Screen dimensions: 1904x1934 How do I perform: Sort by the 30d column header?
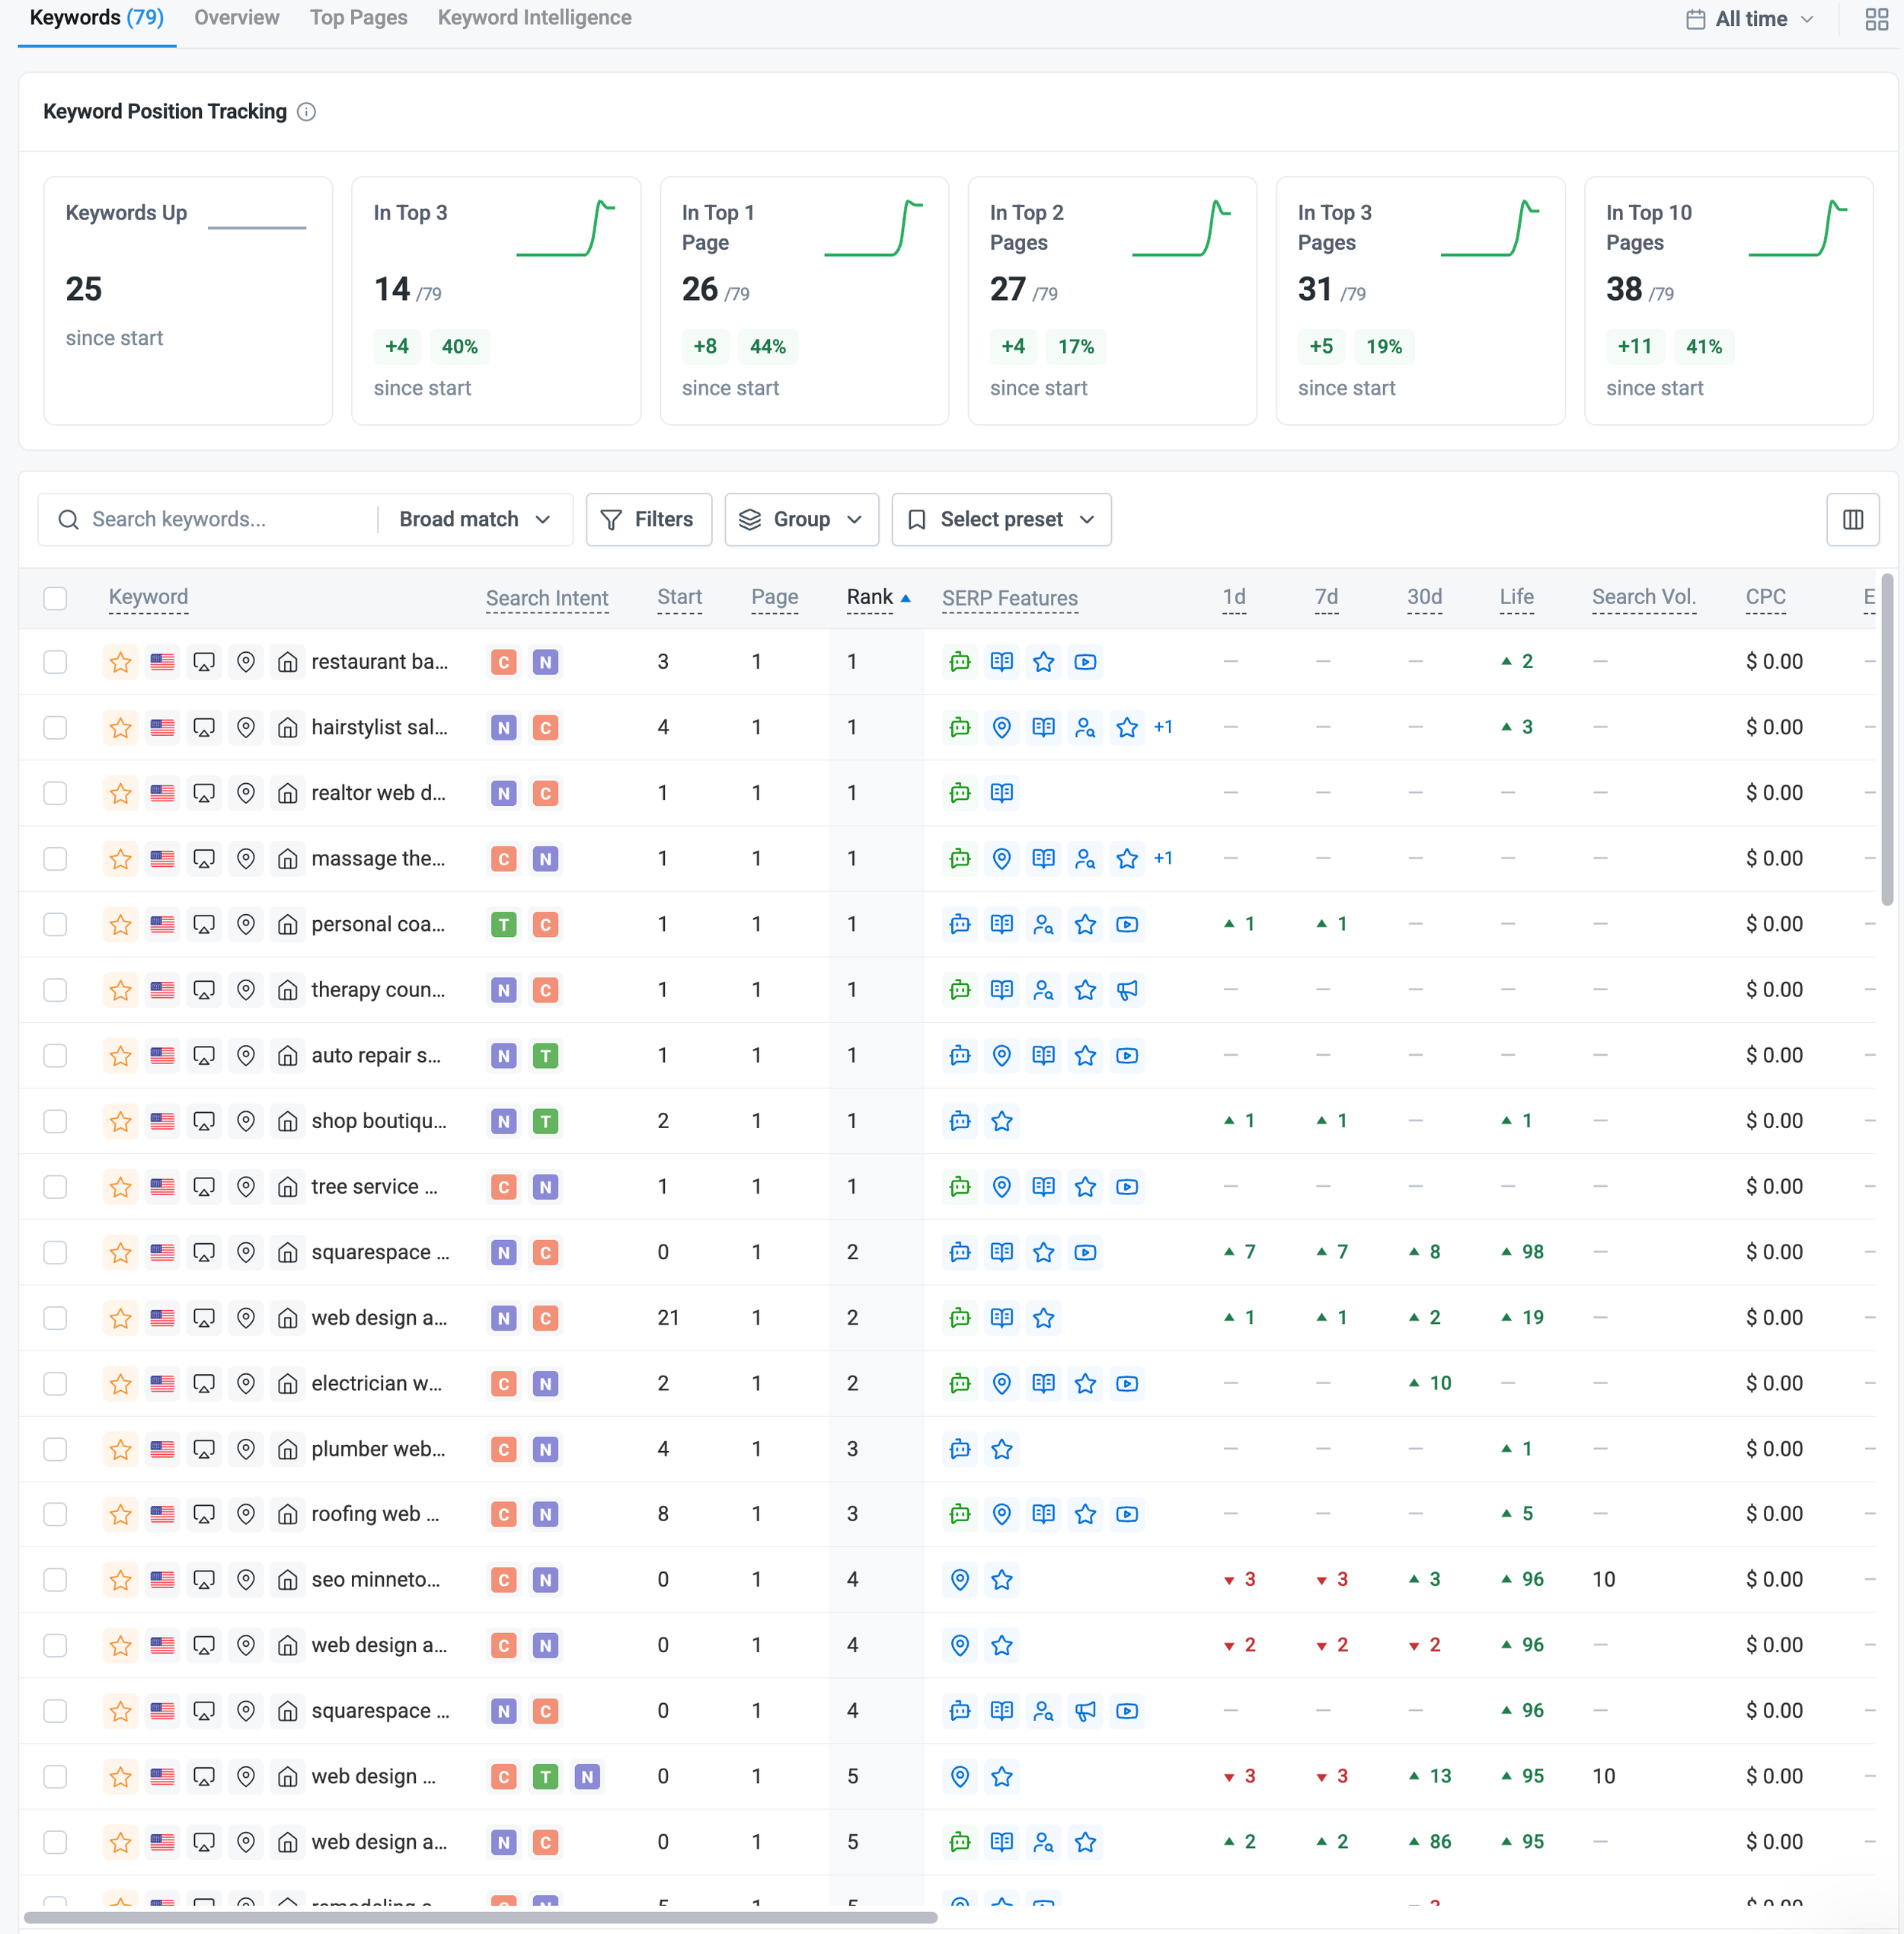click(x=1424, y=597)
